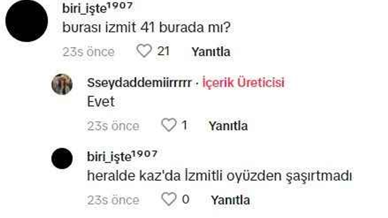The height and width of the screenshot is (218, 388).
Task: Select the "heralde kaz'da İzmitli oyüzden şaşırtmadı" text
Action: pyautogui.click(x=219, y=176)
